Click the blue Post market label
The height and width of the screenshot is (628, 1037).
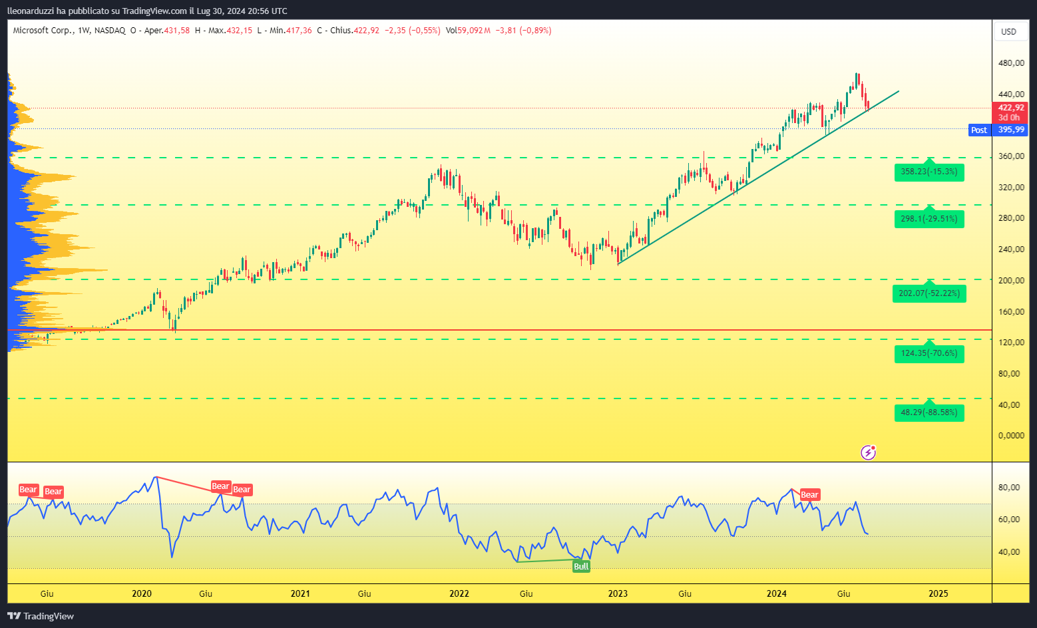click(979, 130)
